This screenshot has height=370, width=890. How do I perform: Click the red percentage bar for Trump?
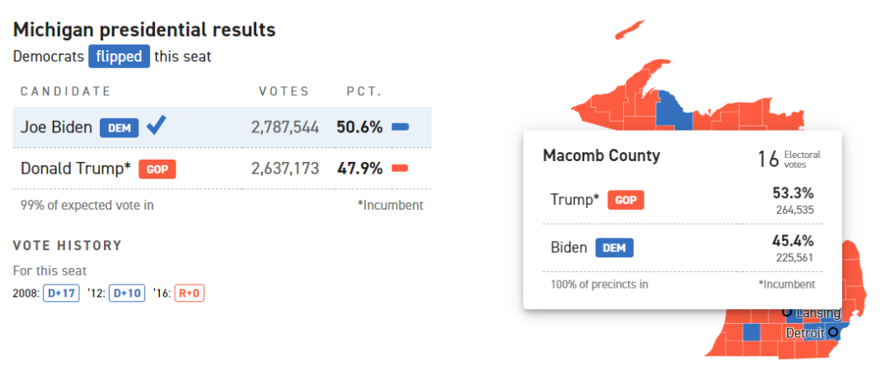point(400,169)
